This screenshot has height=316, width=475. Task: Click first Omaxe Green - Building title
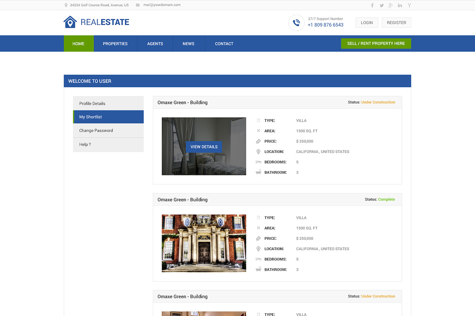tap(182, 102)
